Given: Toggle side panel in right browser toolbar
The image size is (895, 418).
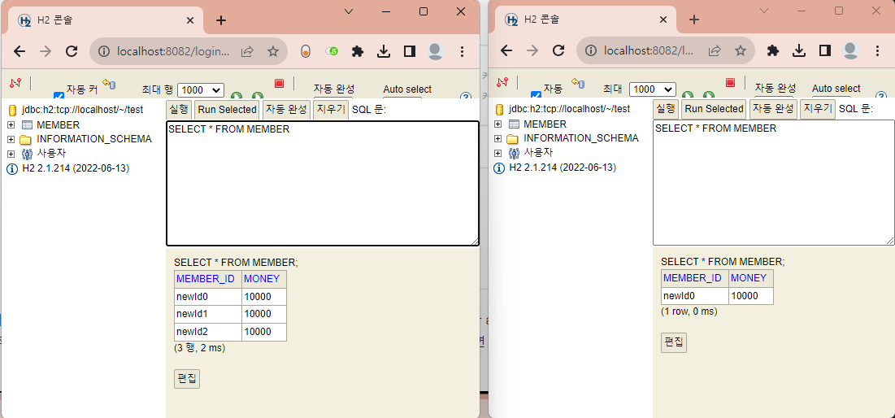Looking at the screenshot, I should pyautogui.click(x=824, y=50).
